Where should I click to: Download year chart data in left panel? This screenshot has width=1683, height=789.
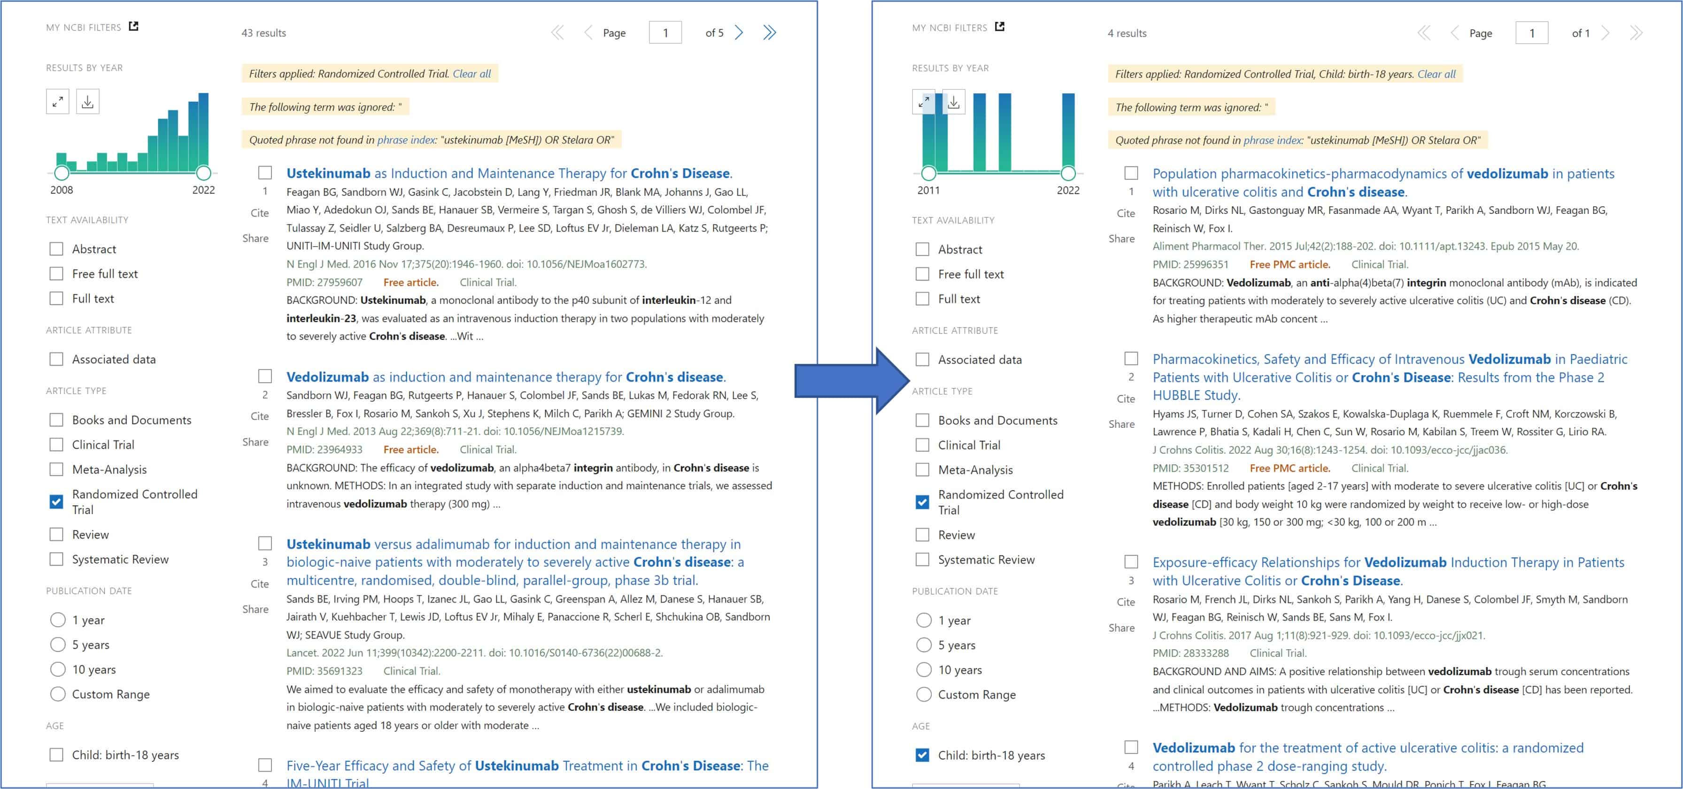(x=87, y=102)
